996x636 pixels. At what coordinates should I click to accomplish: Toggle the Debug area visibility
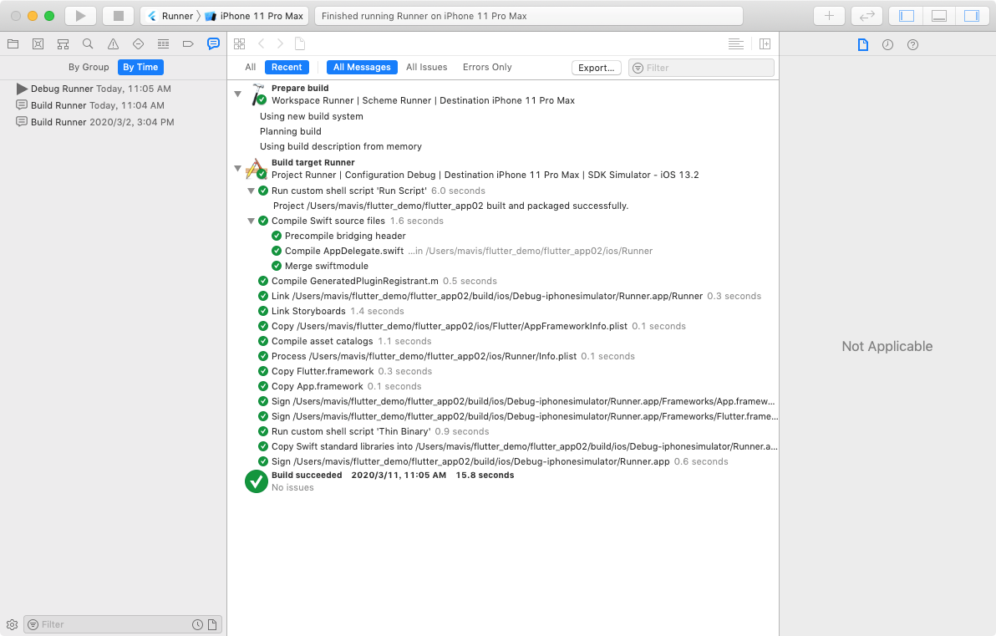pos(939,16)
